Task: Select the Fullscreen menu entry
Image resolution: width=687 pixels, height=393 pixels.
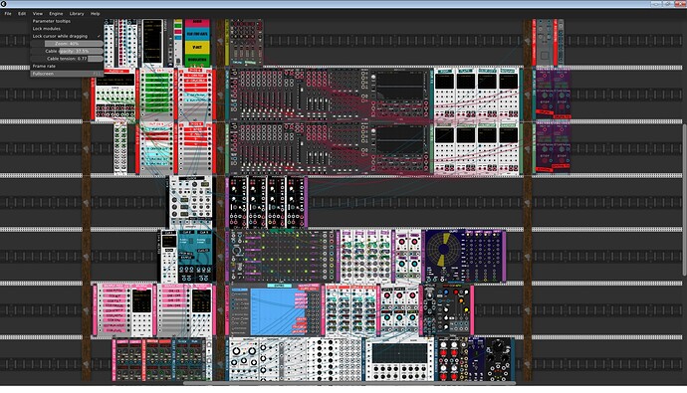Action: [67, 74]
